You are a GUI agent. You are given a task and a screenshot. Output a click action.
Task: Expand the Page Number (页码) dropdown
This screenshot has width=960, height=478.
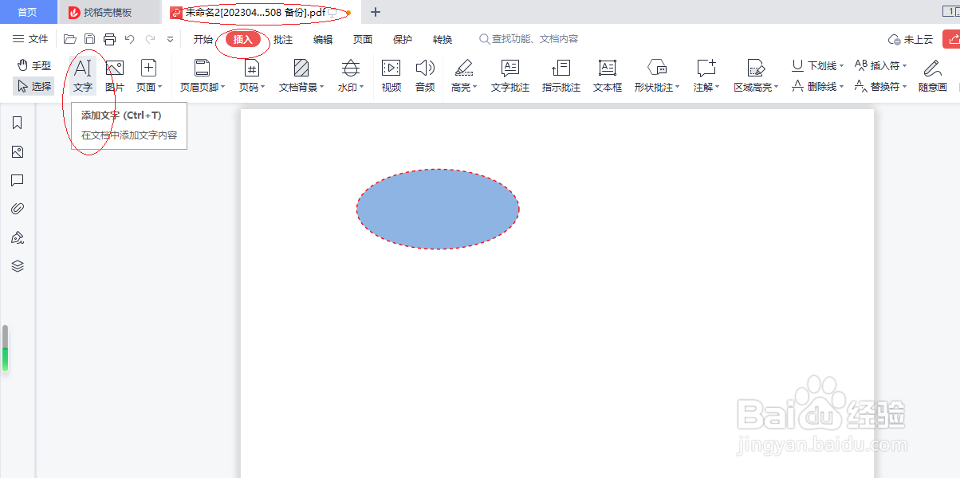(x=252, y=76)
